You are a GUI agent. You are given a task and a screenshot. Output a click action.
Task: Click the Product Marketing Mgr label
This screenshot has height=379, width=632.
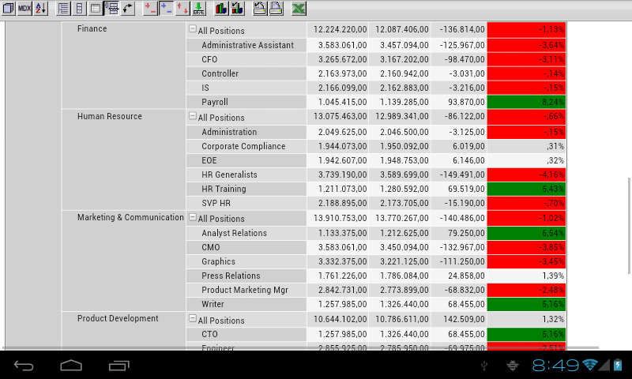click(245, 290)
